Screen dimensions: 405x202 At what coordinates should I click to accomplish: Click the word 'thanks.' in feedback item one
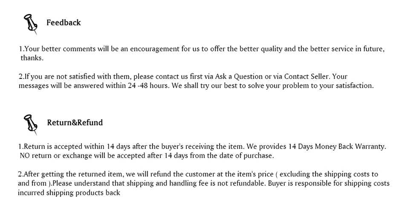32,58
